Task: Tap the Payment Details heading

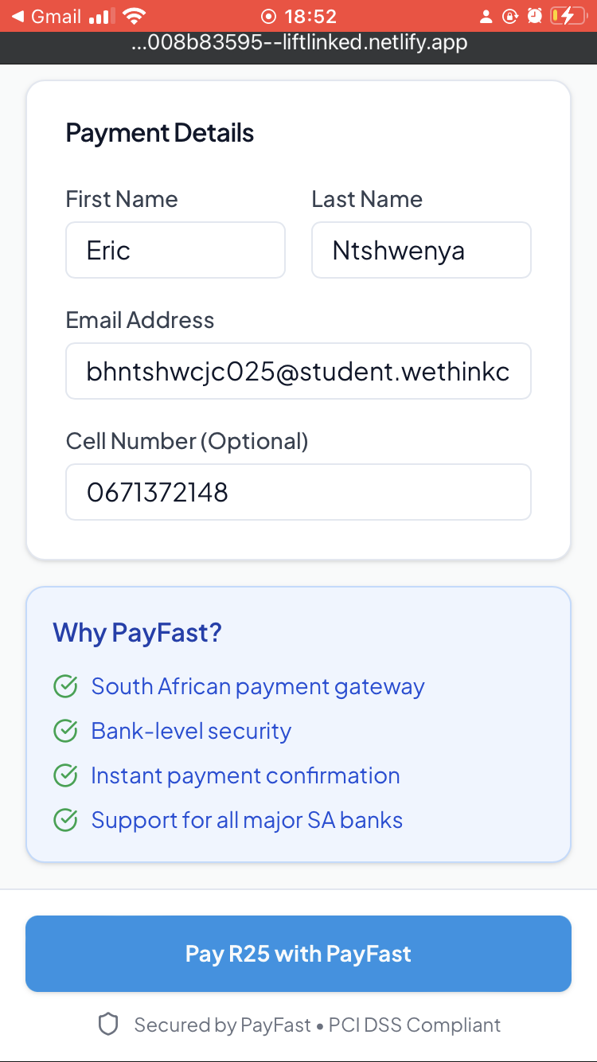Action: [159, 133]
